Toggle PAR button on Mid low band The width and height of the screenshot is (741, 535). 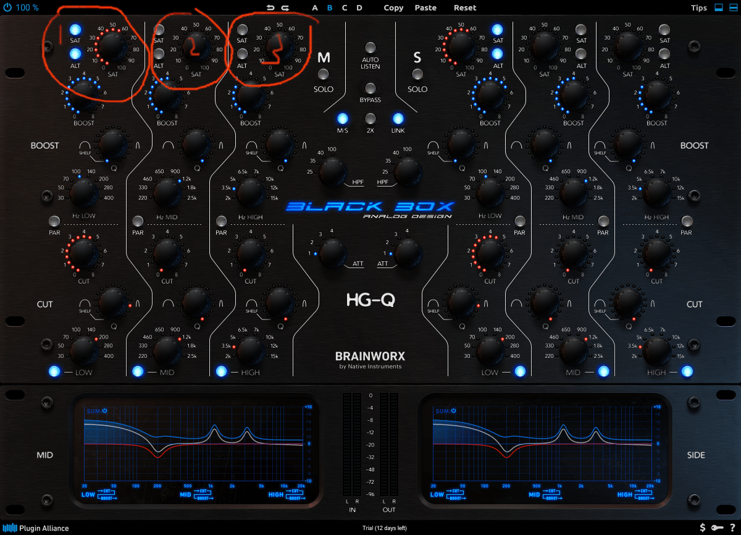pos(54,221)
